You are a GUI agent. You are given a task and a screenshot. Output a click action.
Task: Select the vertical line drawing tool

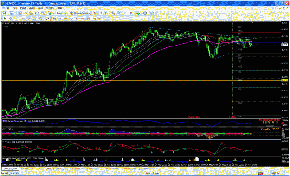[x=18, y=19]
